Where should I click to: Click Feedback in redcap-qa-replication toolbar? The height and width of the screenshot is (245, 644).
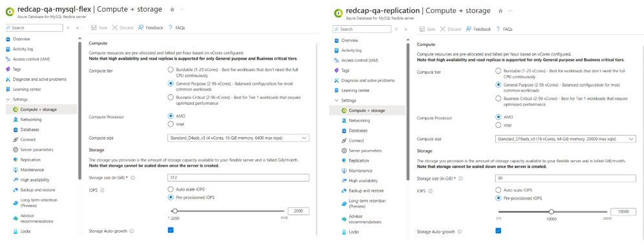pos(478,29)
